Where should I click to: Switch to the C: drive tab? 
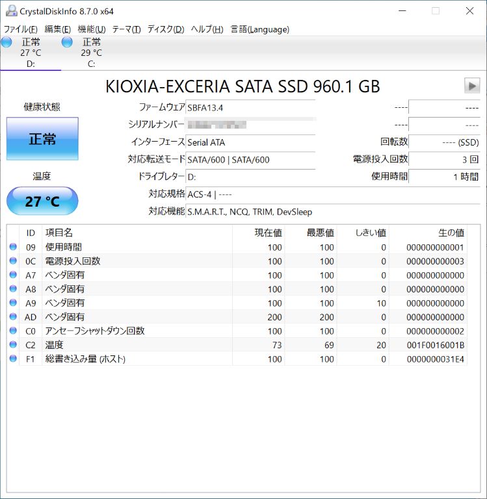(92, 53)
